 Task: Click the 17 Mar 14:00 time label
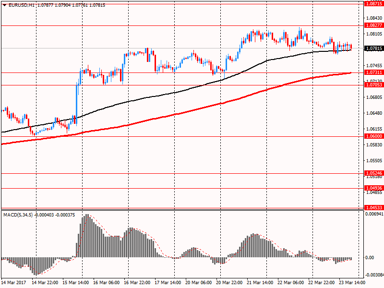[x=168, y=283]
